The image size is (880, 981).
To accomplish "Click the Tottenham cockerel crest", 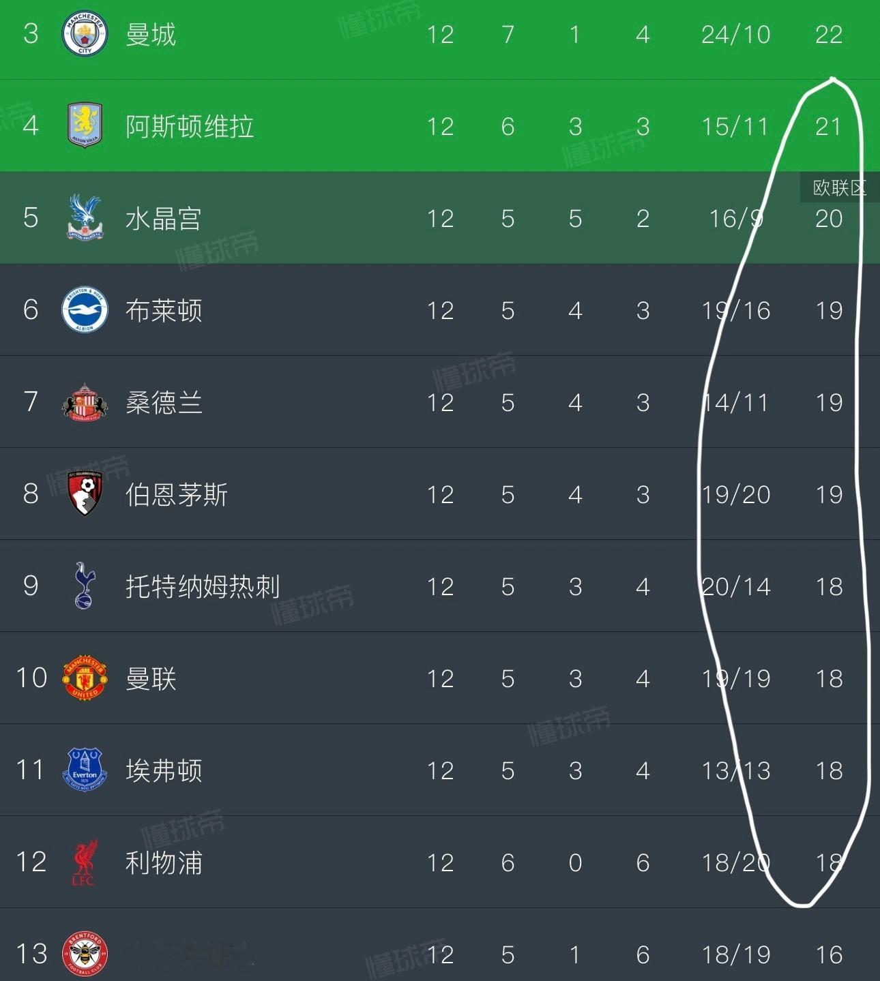I will click(x=85, y=586).
